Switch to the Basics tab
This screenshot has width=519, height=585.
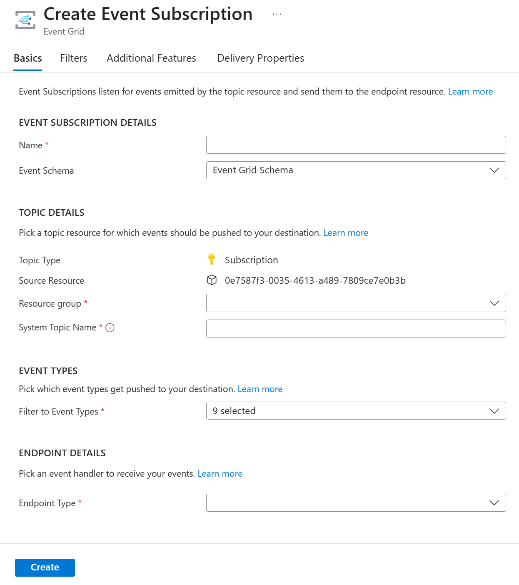(28, 58)
